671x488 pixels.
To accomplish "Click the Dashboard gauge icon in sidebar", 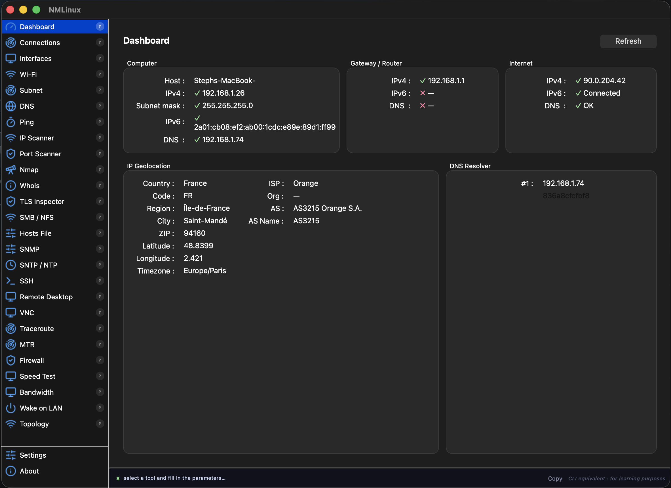I will click(x=11, y=27).
